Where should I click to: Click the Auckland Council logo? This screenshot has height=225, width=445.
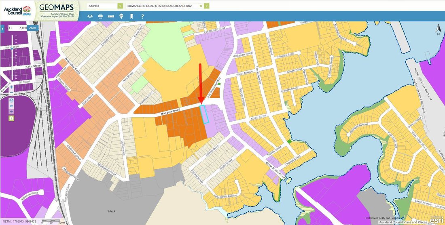[17, 11]
